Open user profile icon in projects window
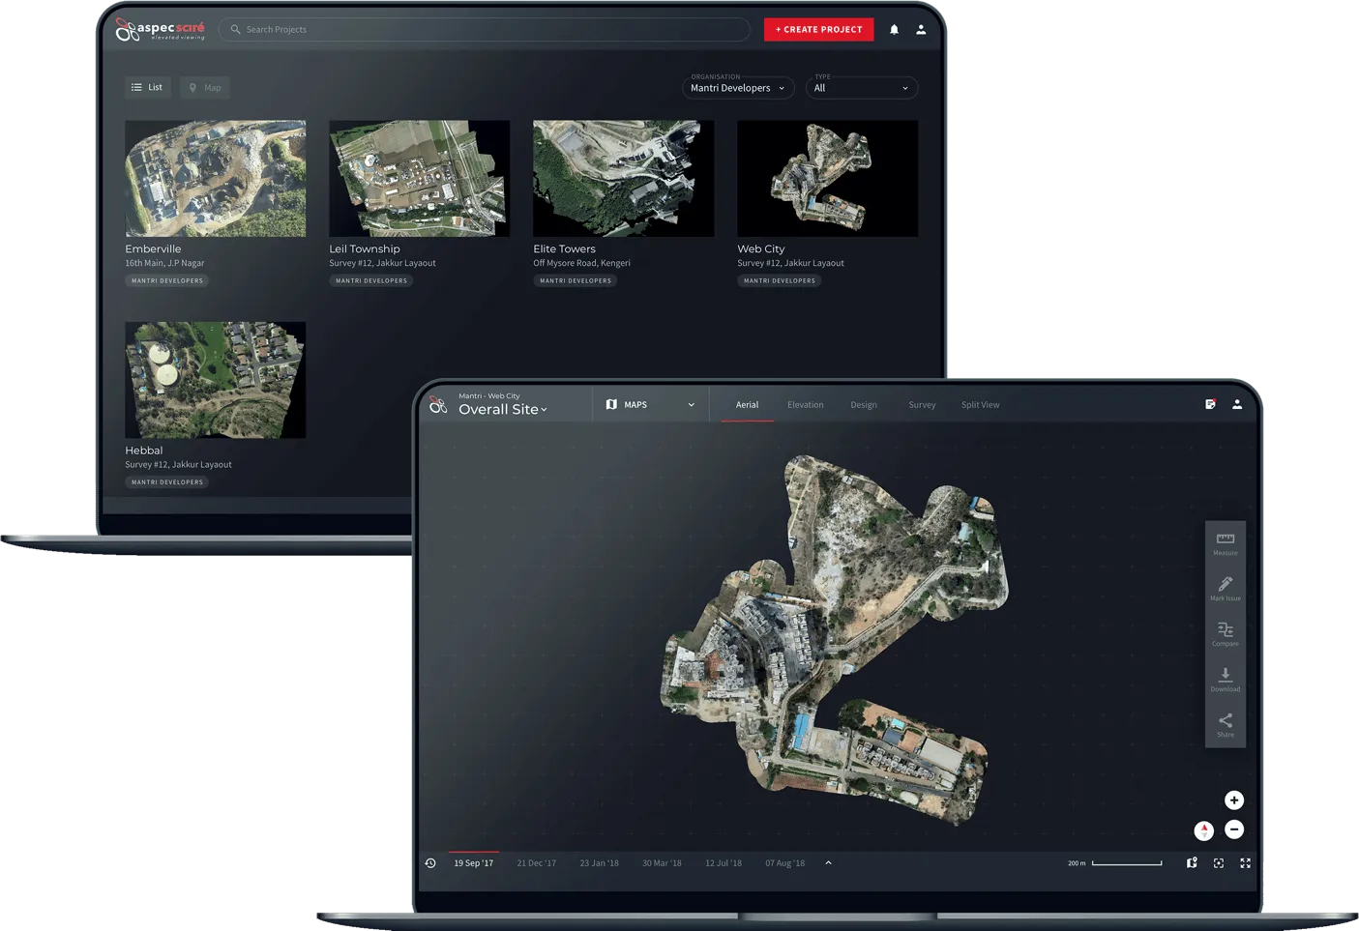This screenshot has height=931, width=1359. click(x=921, y=30)
